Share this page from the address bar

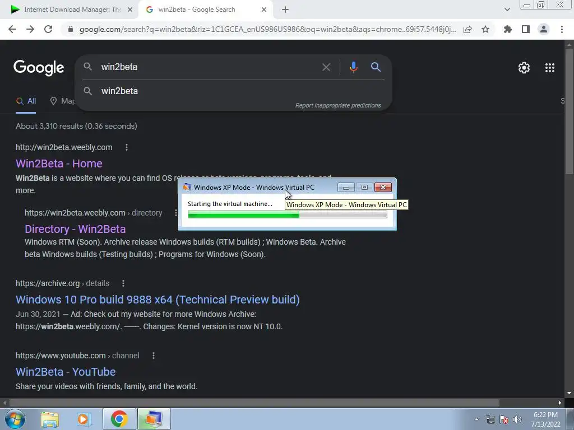point(467,29)
